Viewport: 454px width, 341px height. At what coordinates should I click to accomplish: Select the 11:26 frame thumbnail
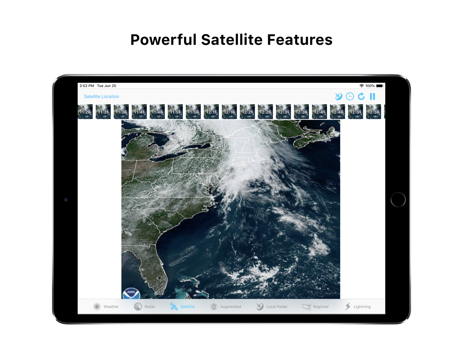click(x=85, y=112)
